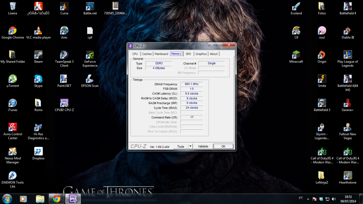Click the FSB:DRAM value 1:5

[191, 89]
